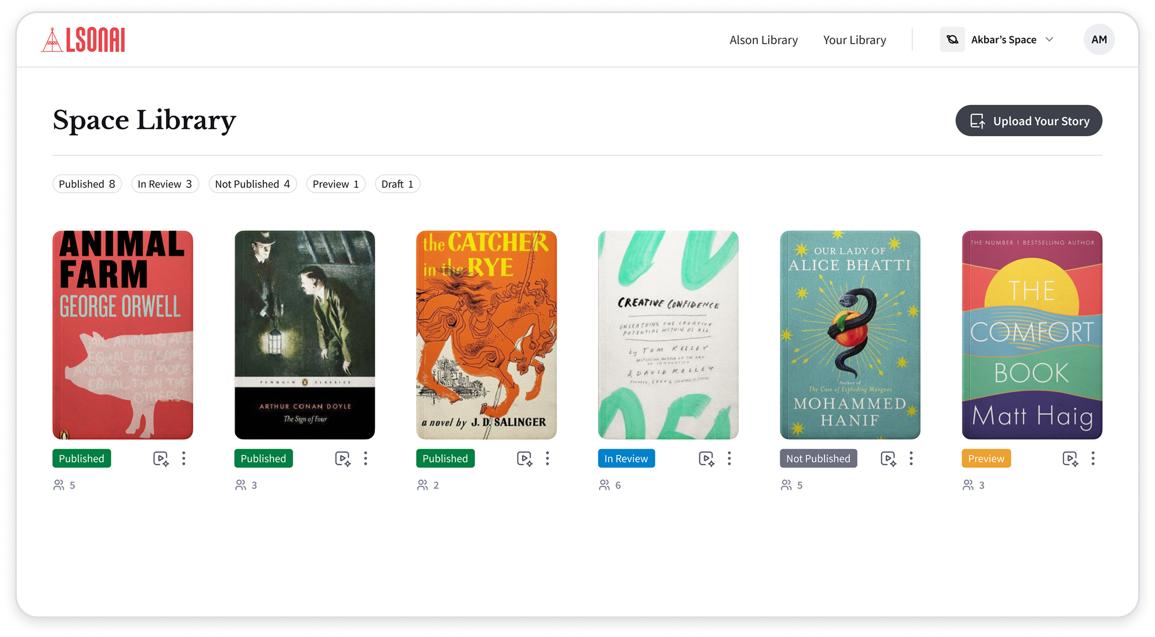This screenshot has height=637, width=1155.
Task: Click the Alsonai logo
Action: pyautogui.click(x=83, y=40)
